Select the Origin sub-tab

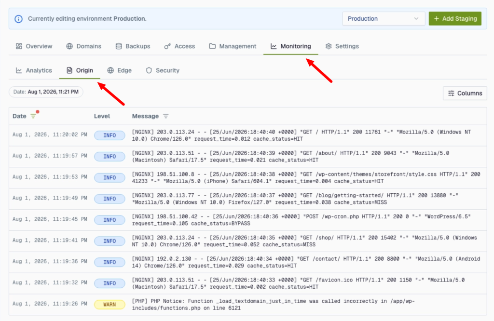pos(80,70)
